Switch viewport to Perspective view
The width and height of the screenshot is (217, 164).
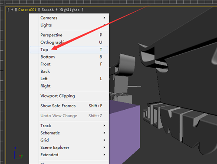[x=69, y=35]
